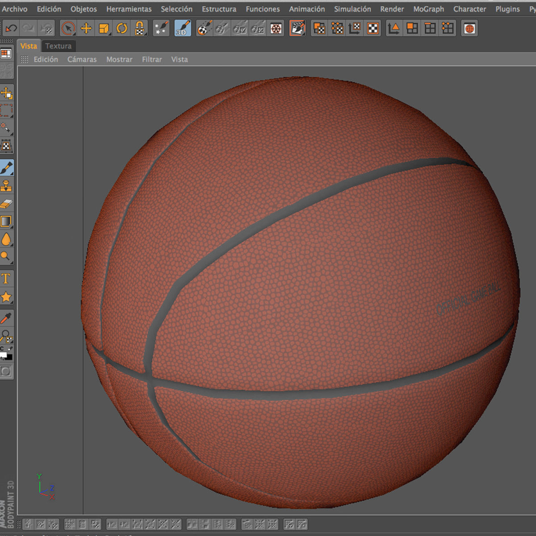Select the Transform Bitmap tool
The image size is (536, 536).
[x=6, y=146]
